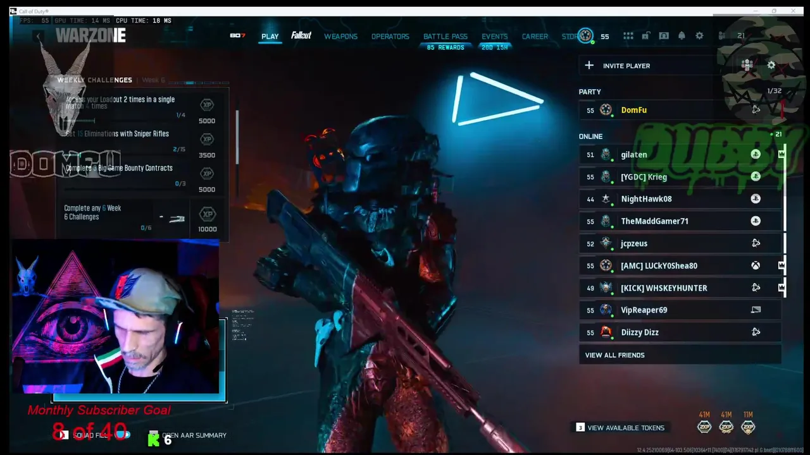Click the PlayStation icon on Krieg's row

click(x=756, y=176)
